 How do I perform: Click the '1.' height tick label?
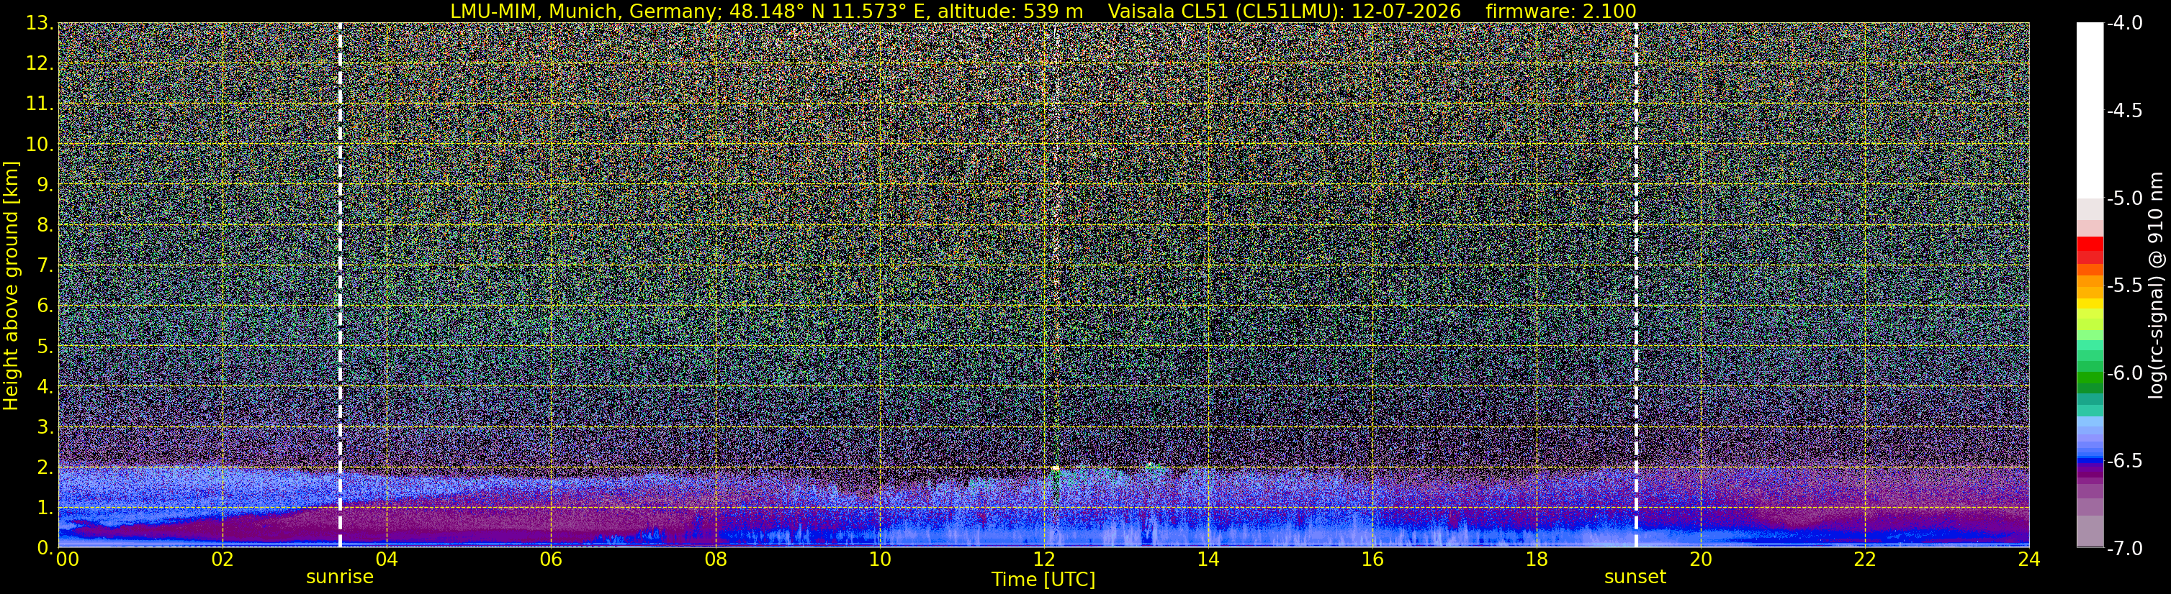tap(45, 507)
